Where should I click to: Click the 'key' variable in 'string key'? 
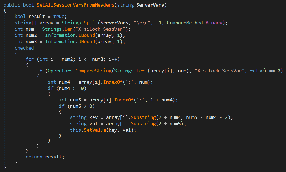[93, 117]
